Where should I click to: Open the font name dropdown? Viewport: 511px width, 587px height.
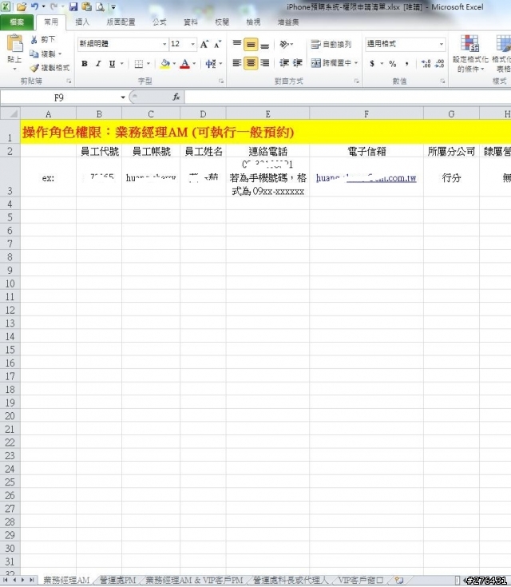[164, 44]
